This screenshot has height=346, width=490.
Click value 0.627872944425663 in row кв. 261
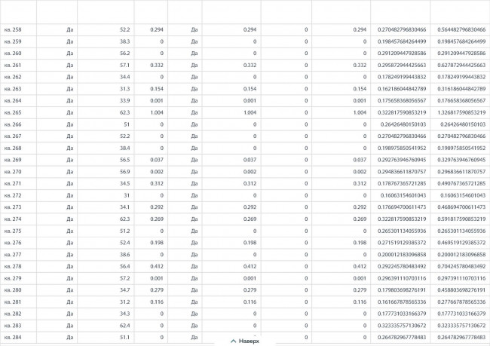(x=461, y=66)
